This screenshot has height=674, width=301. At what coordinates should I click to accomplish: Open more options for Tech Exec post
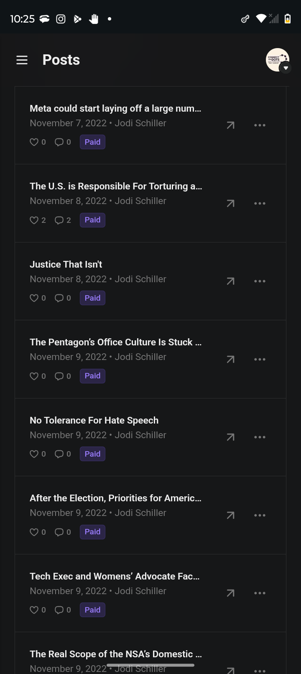[260, 593]
